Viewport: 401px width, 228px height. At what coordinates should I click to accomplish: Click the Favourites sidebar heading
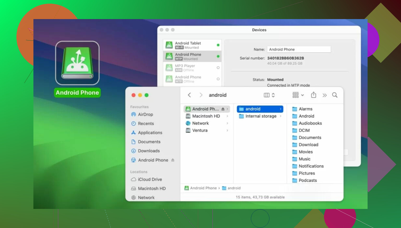[x=139, y=107]
